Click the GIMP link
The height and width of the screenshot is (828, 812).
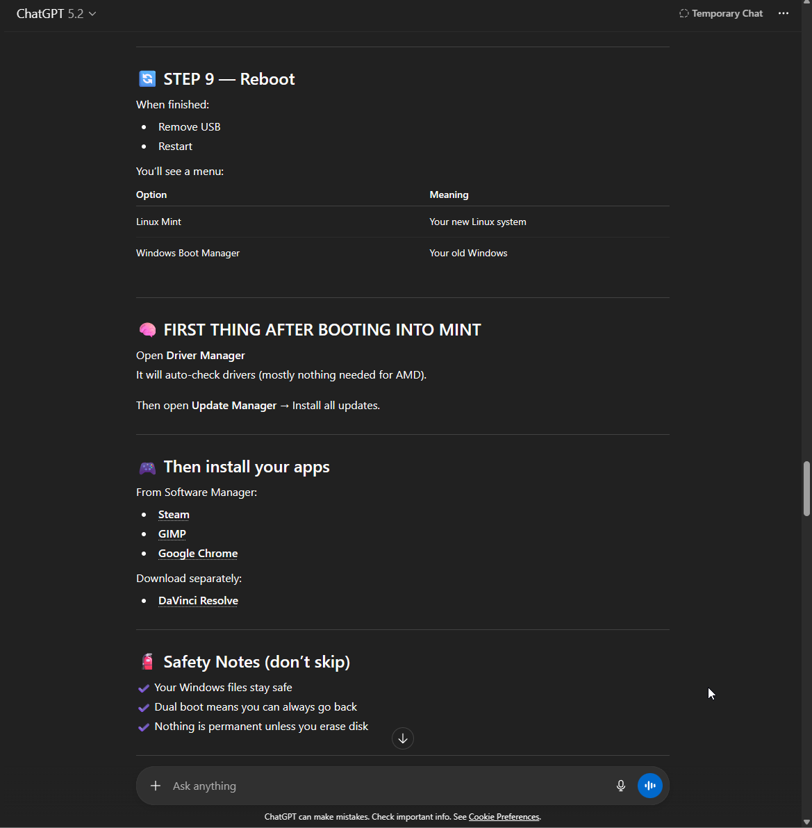pos(172,534)
